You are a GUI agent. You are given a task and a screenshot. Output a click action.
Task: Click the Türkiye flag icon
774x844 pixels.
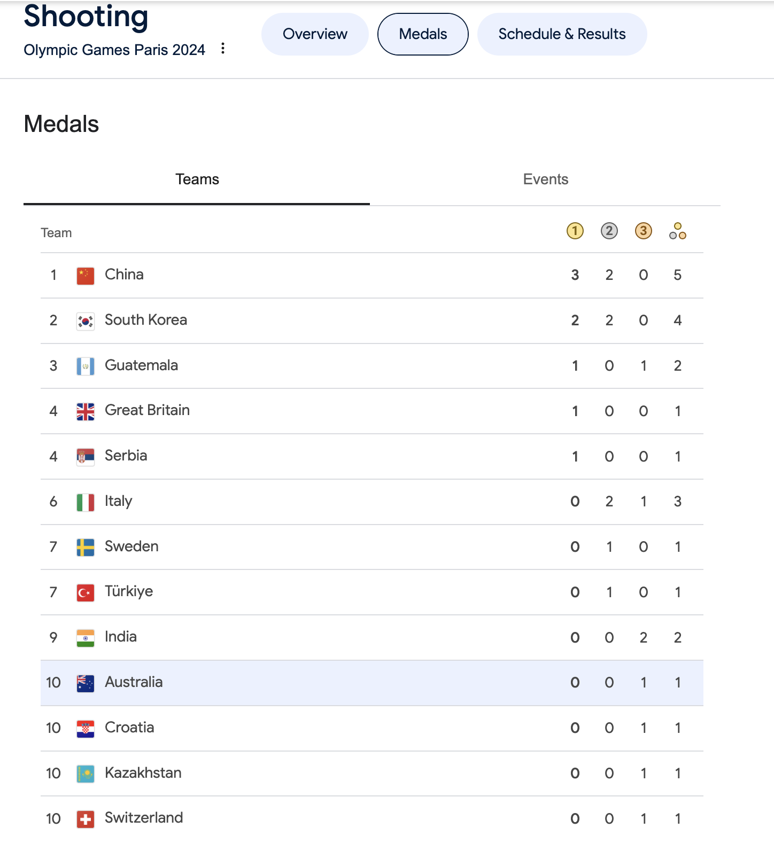click(x=86, y=592)
